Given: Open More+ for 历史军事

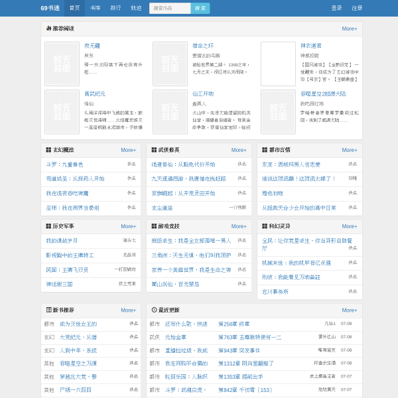Looking at the screenshot, I should (x=129, y=226).
